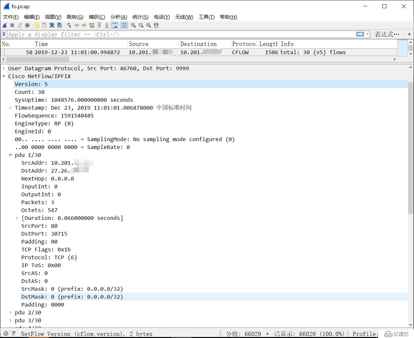
Task: Open the 视图(V) menu
Action: click(53, 17)
